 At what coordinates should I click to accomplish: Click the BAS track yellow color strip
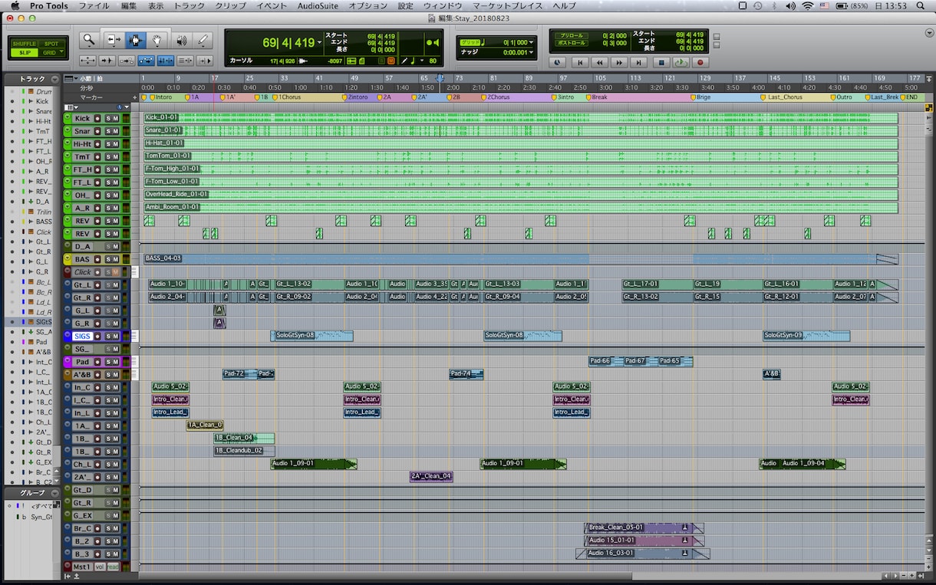point(67,259)
